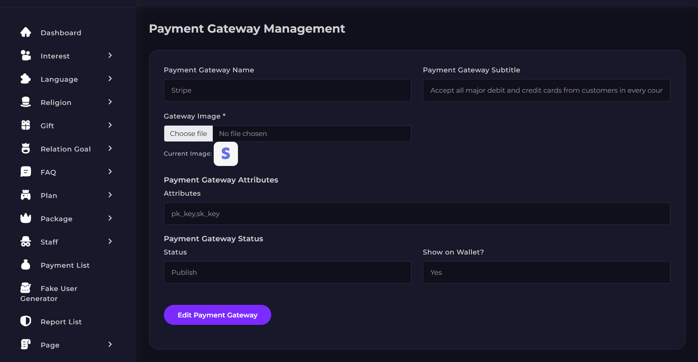
Task: Expand the Religion submenu chevron
Action: [x=110, y=102]
